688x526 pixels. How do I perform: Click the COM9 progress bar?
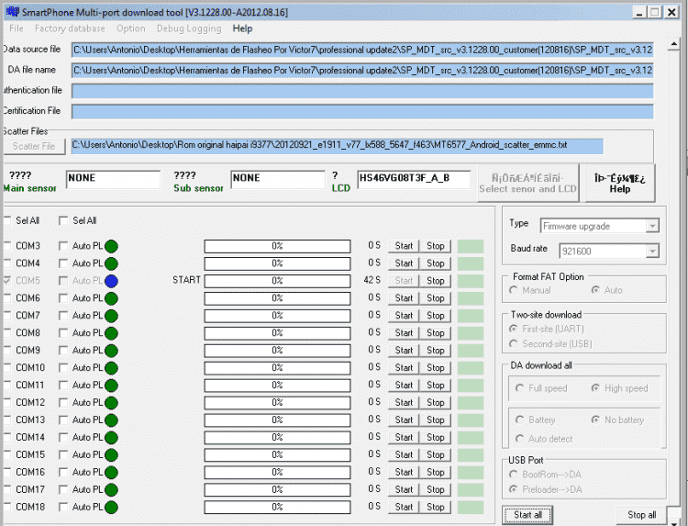point(277,351)
